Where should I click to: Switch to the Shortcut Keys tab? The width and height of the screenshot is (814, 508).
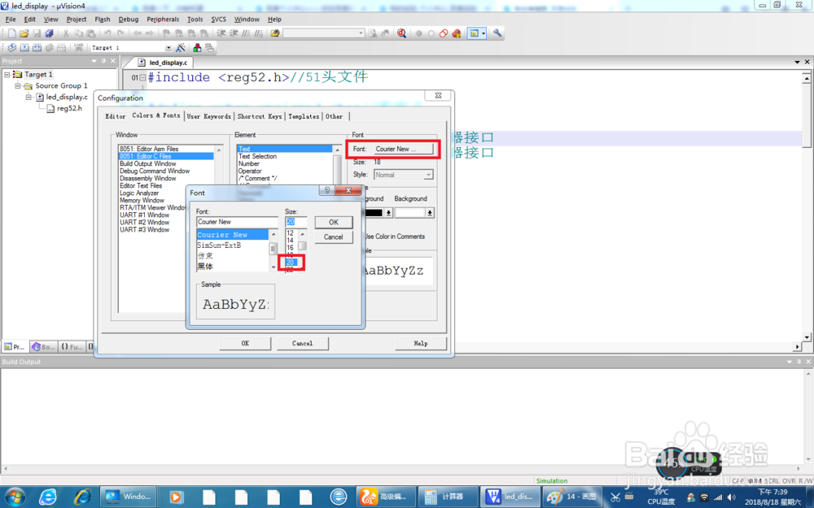(260, 116)
